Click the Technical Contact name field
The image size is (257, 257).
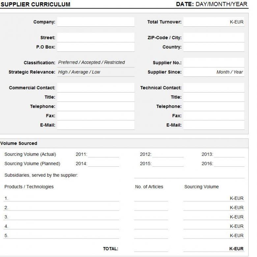[x=214, y=88]
